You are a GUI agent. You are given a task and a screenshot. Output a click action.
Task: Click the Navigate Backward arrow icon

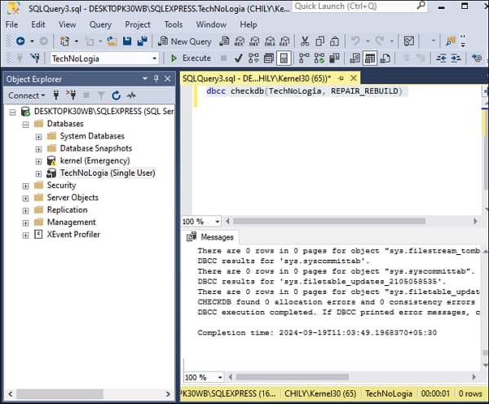click(20, 42)
